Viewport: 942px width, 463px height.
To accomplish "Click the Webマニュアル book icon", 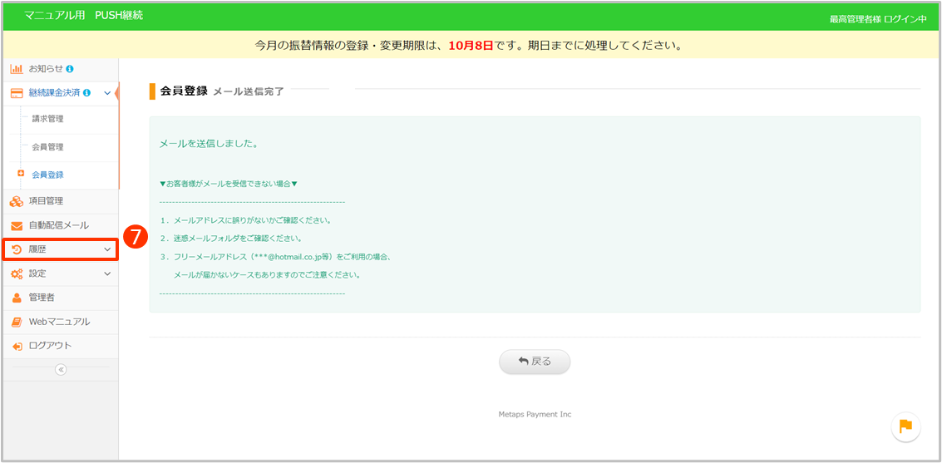I will pyautogui.click(x=17, y=322).
